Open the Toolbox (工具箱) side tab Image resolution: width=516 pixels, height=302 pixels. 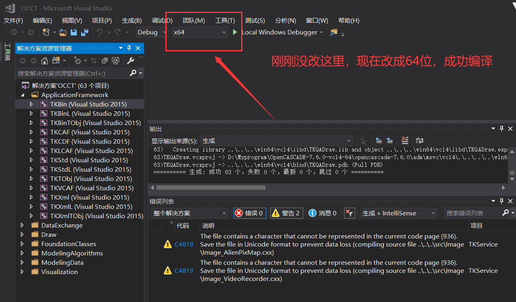[7, 51]
